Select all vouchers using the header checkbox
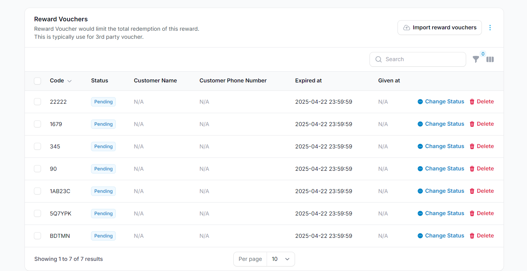The width and height of the screenshot is (527, 271). [x=37, y=81]
